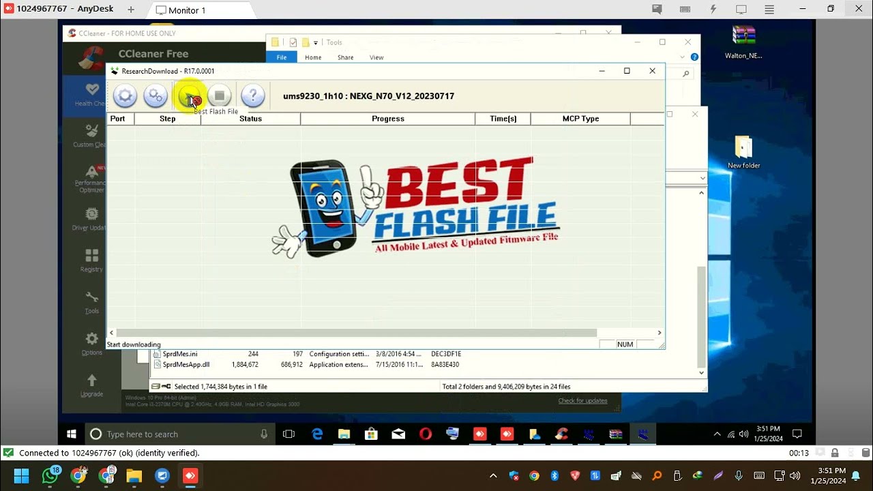Open Mail on the remote taskbar

pos(398,434)
